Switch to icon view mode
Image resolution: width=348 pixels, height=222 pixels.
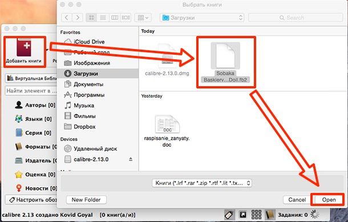click(x=91, y=18)
